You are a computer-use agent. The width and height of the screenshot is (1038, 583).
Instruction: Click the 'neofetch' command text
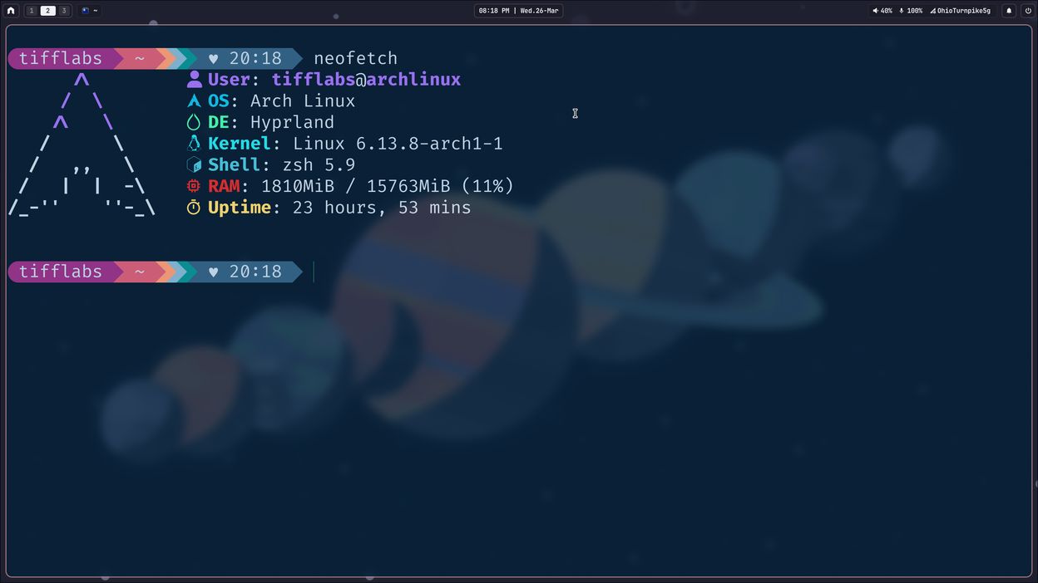356,58
